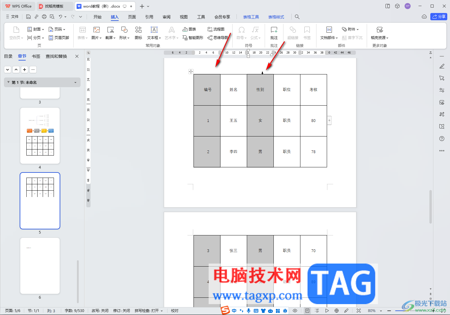The height and width of the screenshot is (315, 450).
Task: Click the 王五 table cell
Action: point(233,121)
